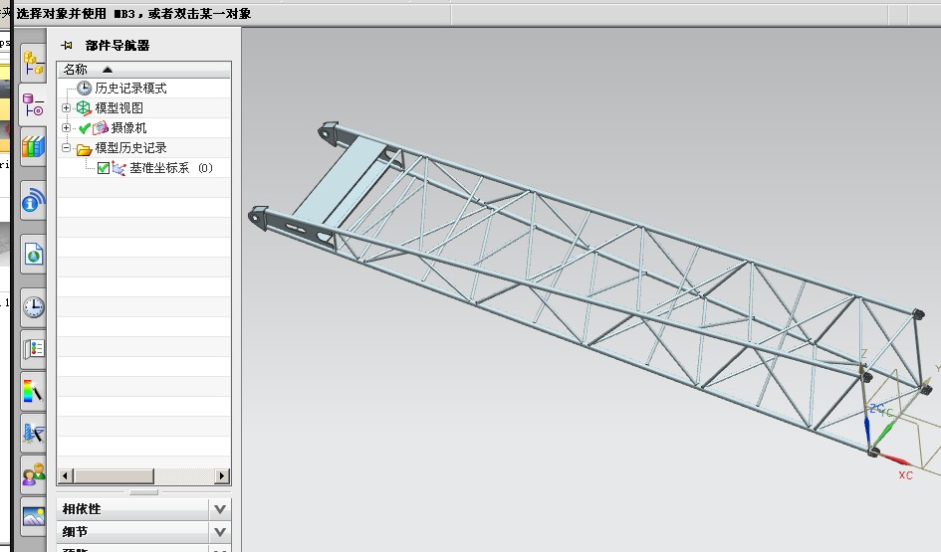Click the model views icon beside 模型视图
This screenshot has height=552, width=941.
click(x=84, y=107)
